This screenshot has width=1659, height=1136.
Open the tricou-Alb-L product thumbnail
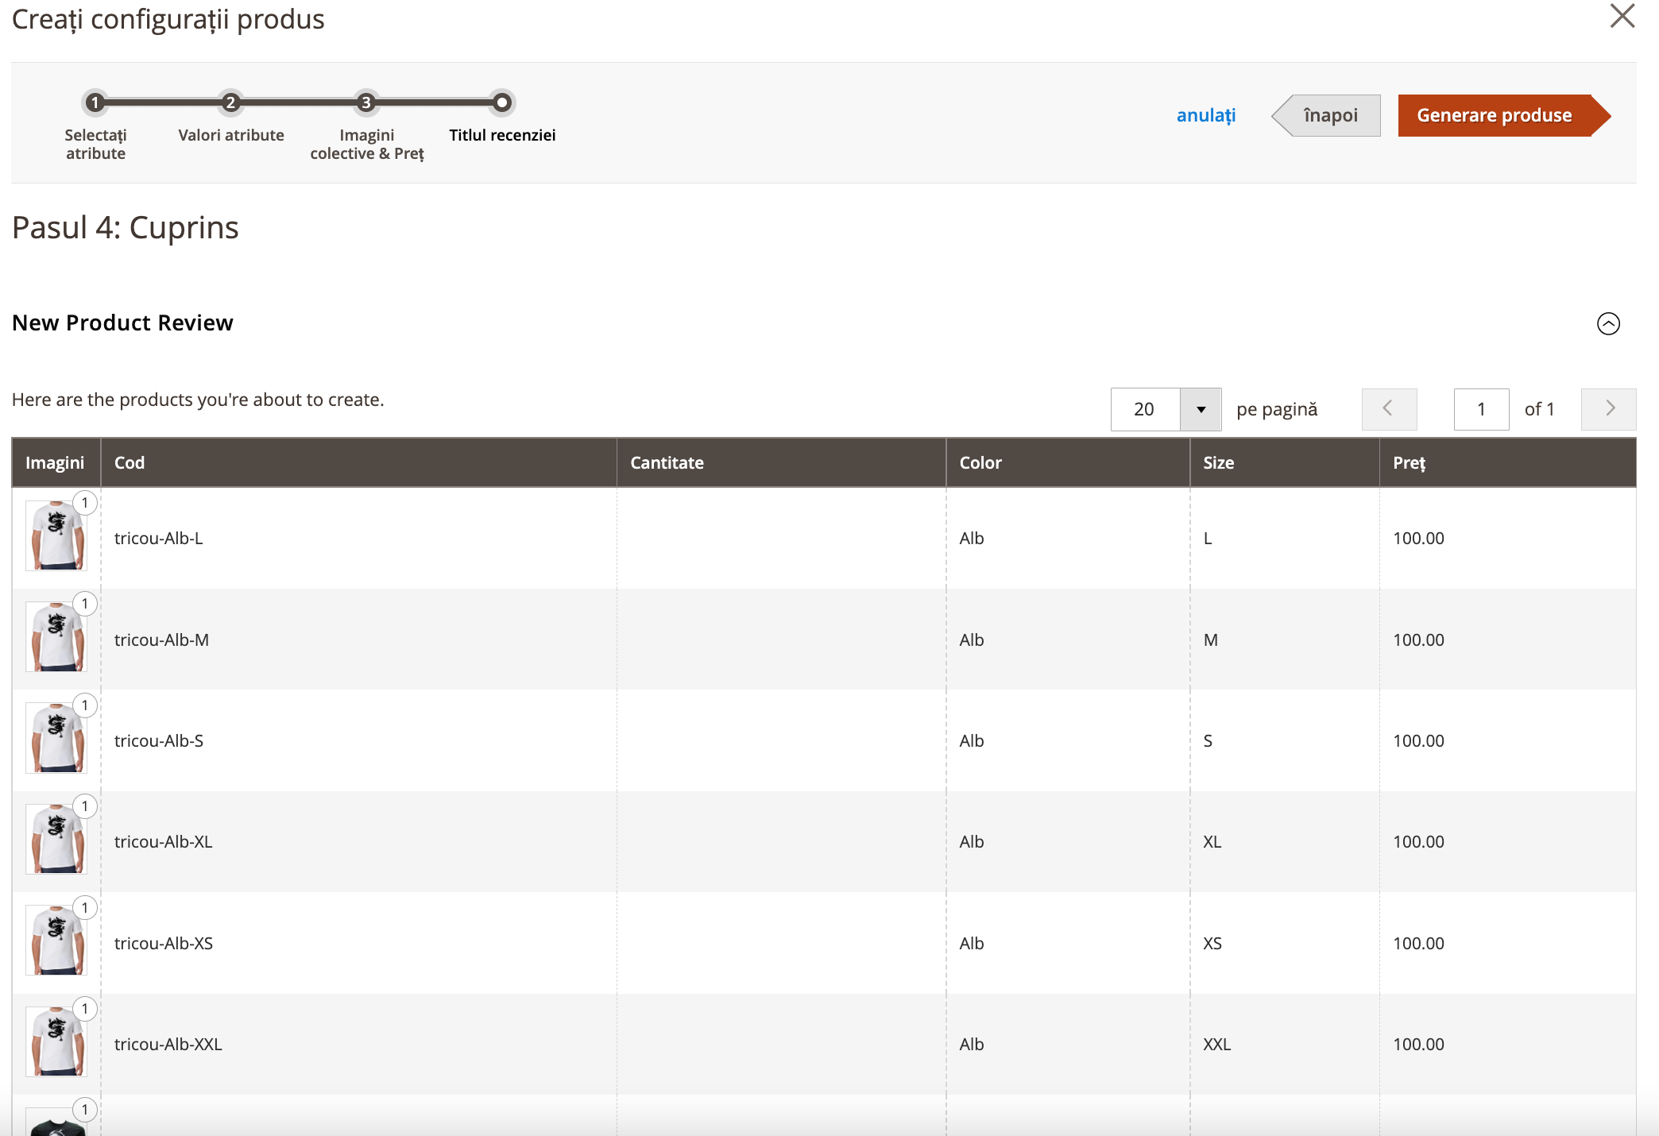coord(56,535)
